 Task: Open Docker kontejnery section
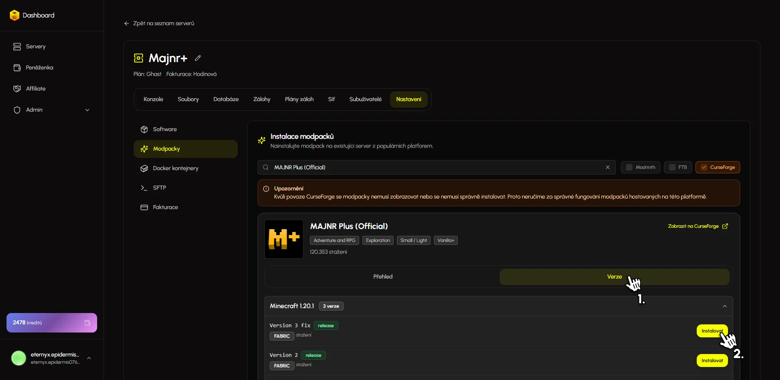tap(186, 168)
